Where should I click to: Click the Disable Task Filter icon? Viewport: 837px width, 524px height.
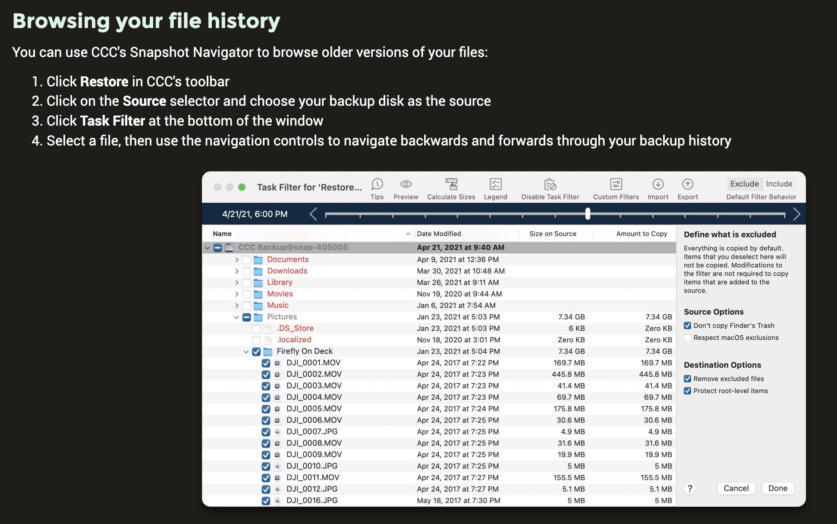coord(550,185)
